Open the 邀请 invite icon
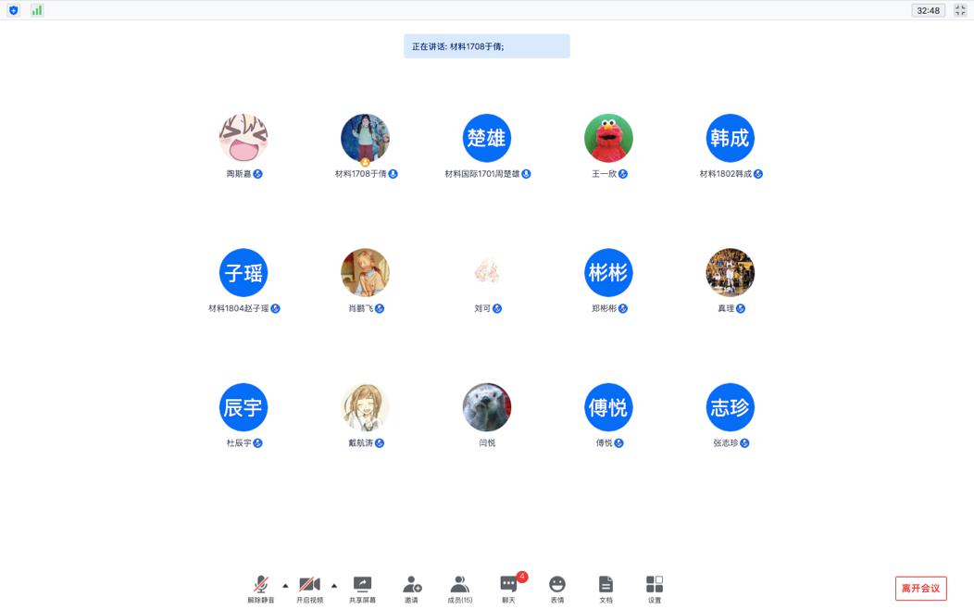This screenshot has height=609, width=974. [411, 588]
